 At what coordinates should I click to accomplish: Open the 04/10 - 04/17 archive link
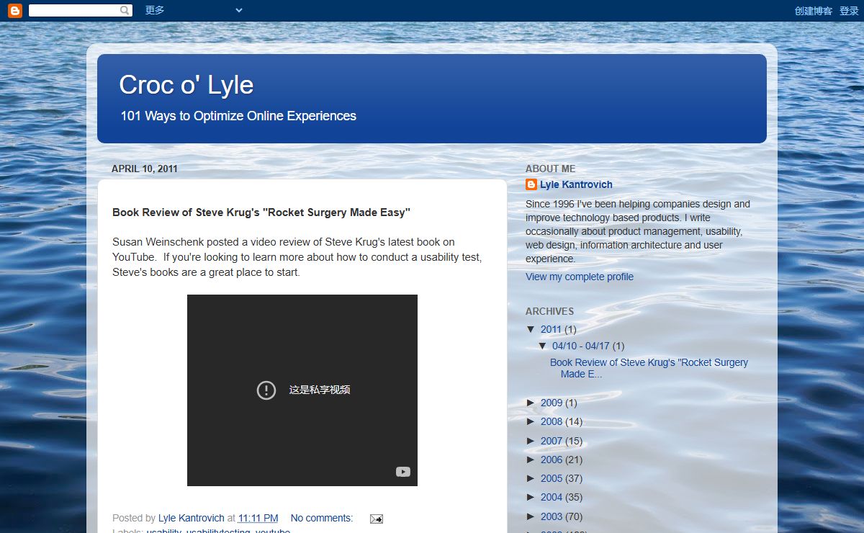click(581, 346)
